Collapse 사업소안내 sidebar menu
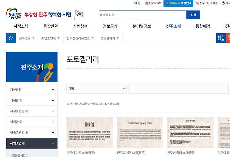This screenshot has width=230, height=157. point(32,143)
